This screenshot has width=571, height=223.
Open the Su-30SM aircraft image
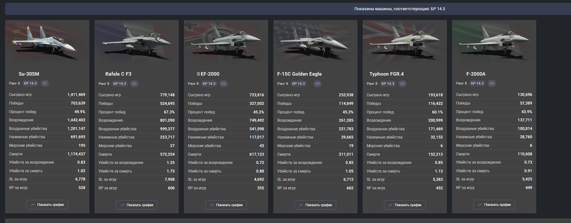[x=47, y=42]
